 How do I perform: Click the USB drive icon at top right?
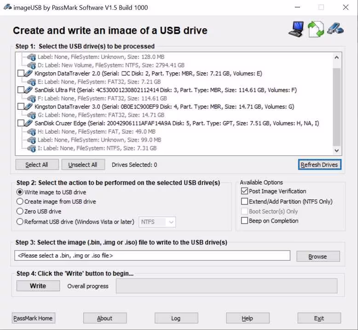(335, 29)
